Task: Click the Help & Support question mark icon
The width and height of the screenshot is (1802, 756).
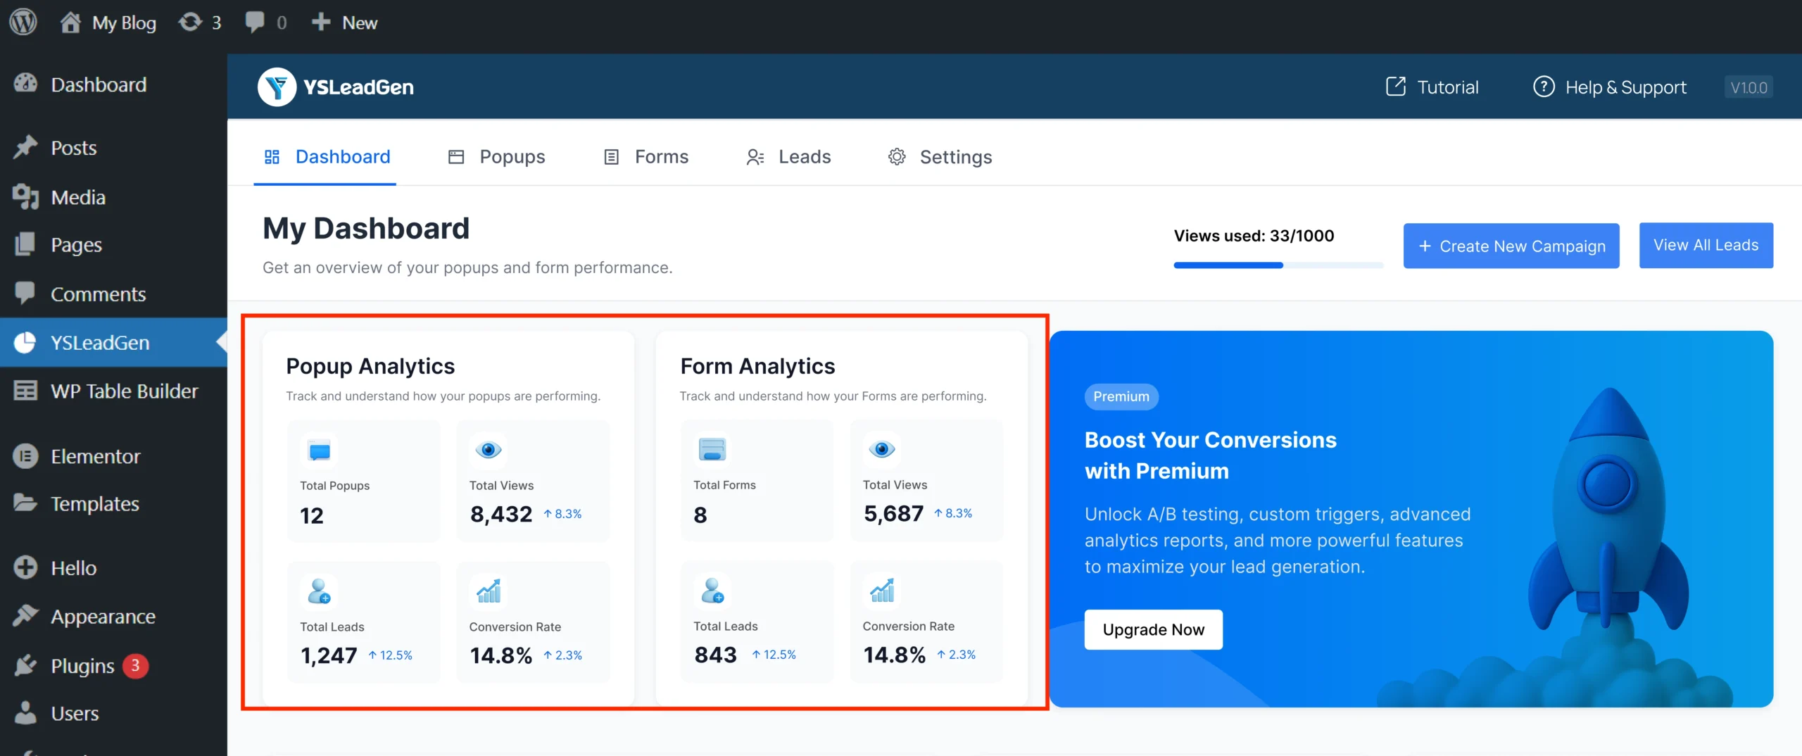Action: [x=1544, y=87]
